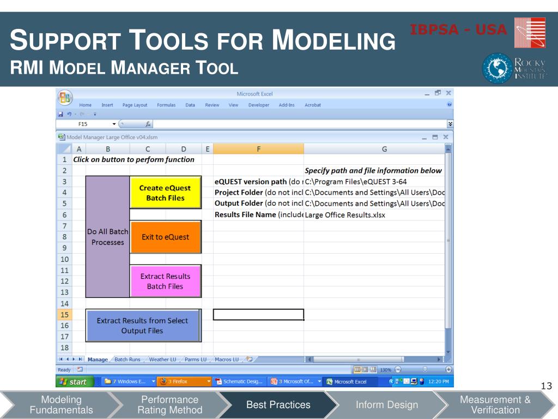Open the Office button menu

(x=65, y=98)
